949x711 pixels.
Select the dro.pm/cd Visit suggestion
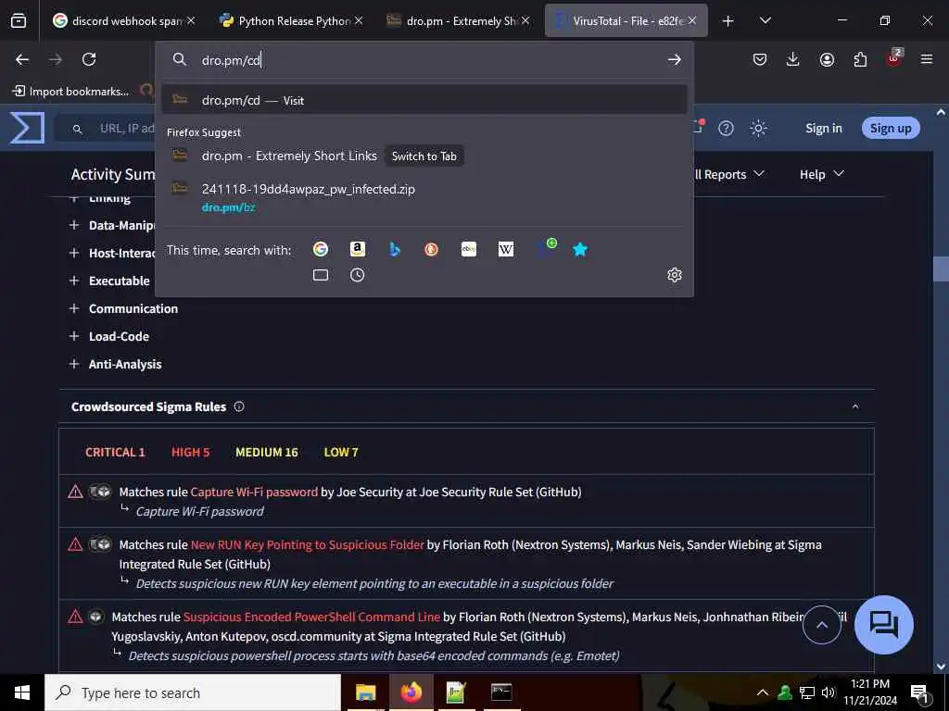pos(424,100)
